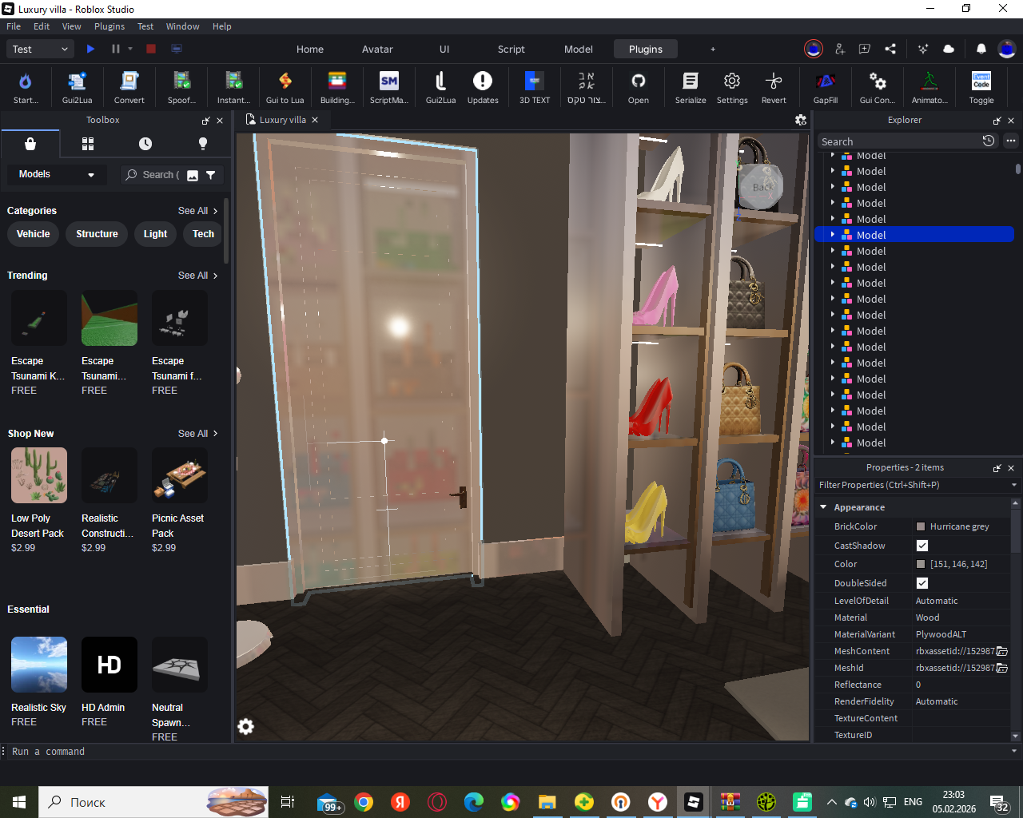1023x818 pixels.
Task: Open the Window menu
Action: point(183,26)
